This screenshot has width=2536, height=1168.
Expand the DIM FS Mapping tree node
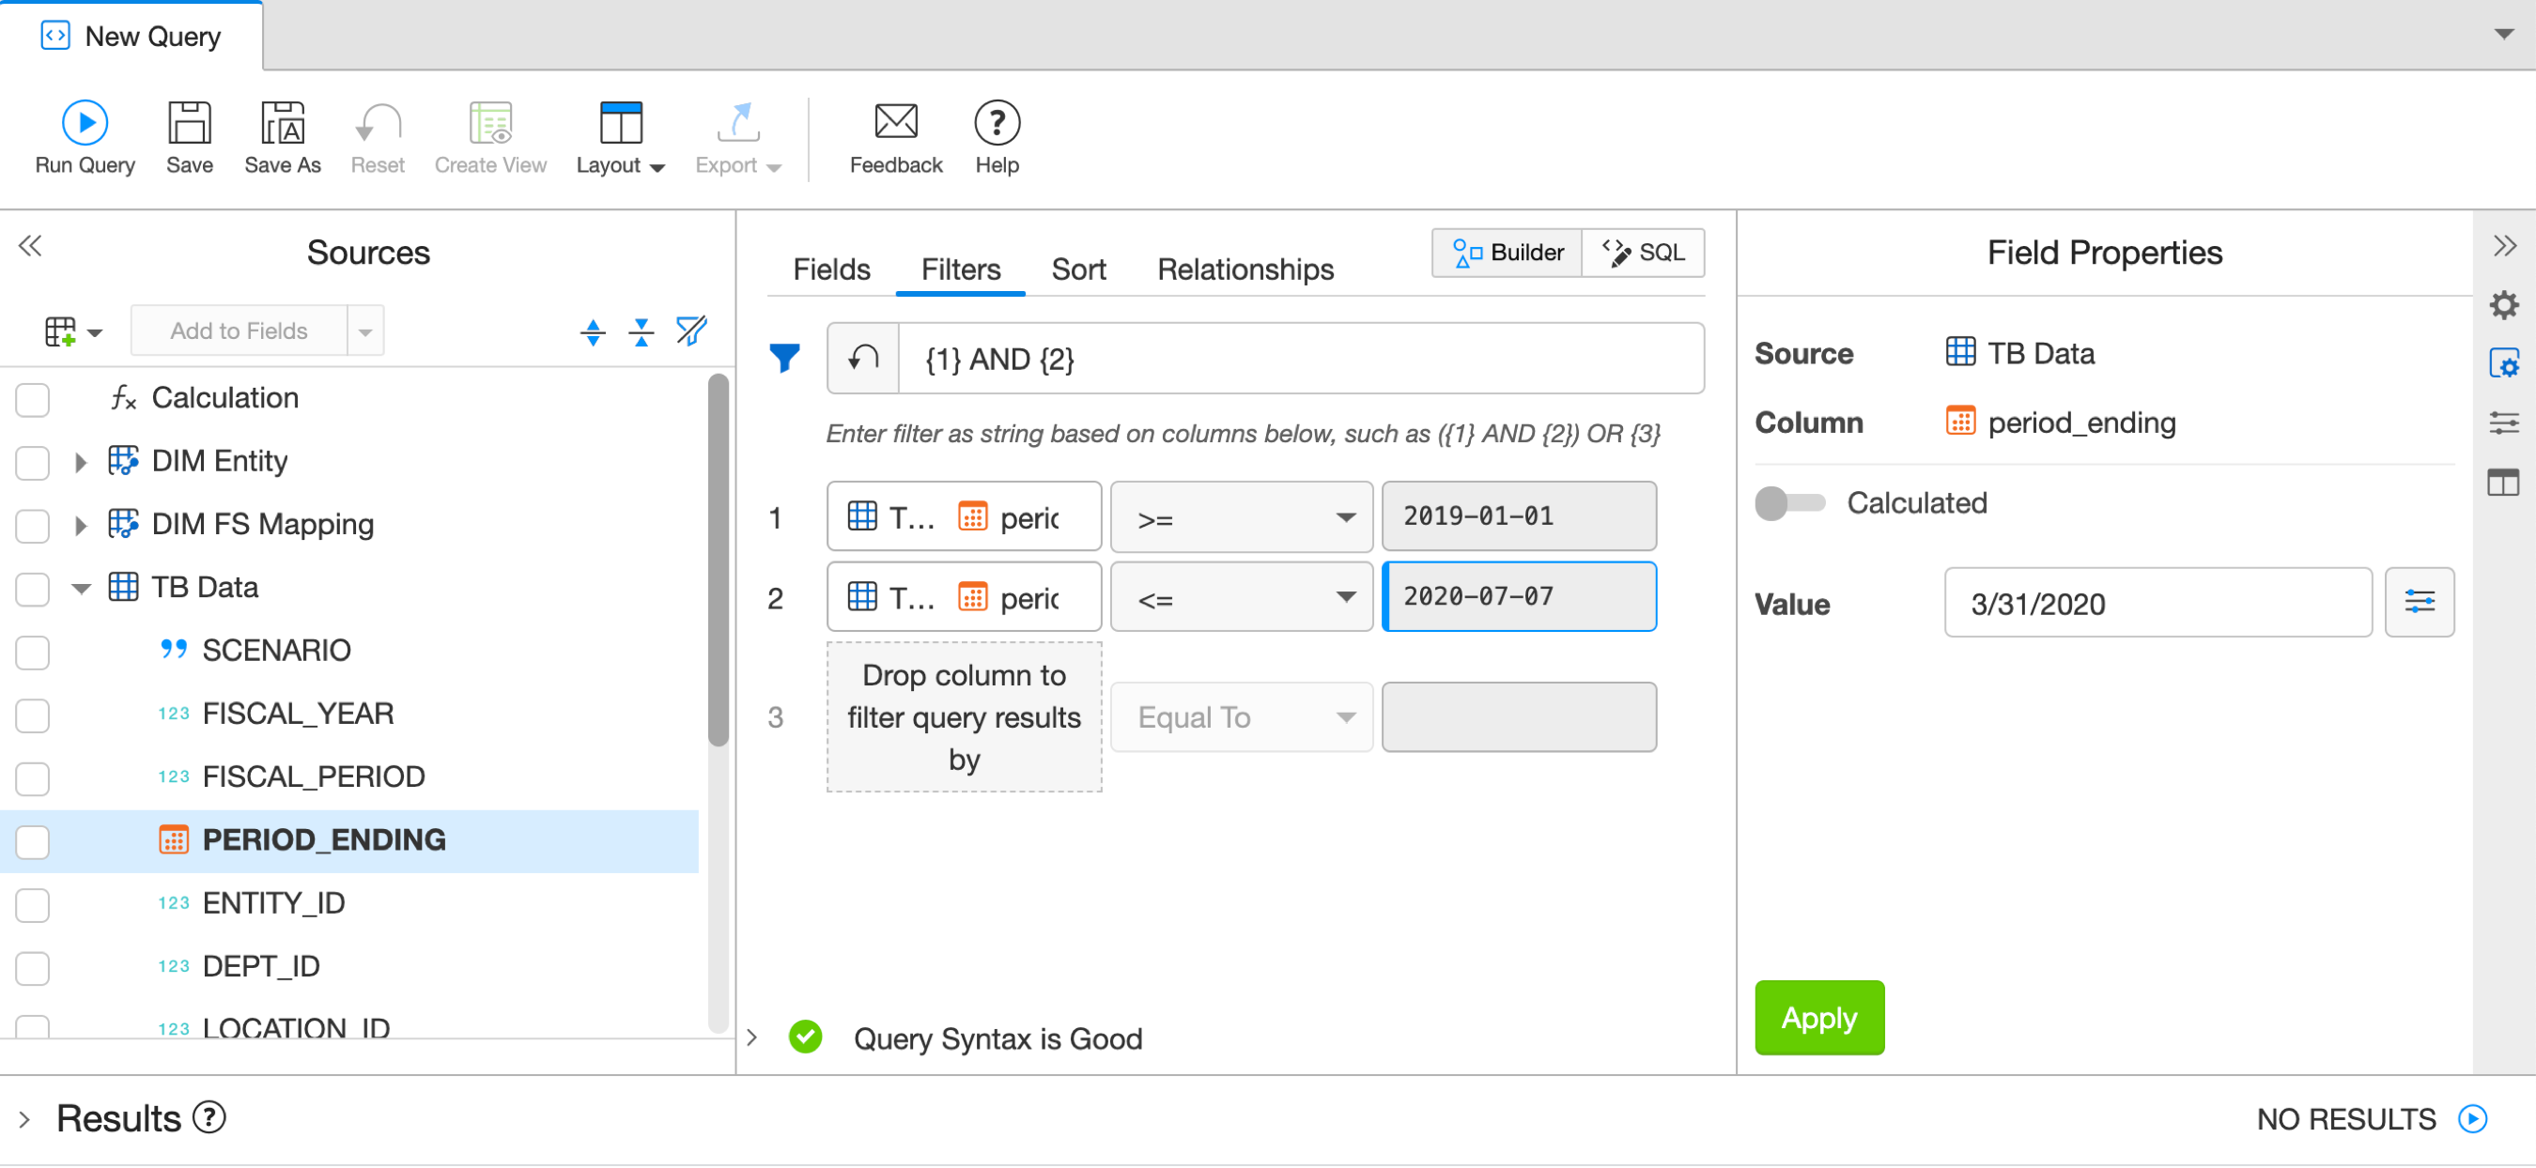click(81, 525)
